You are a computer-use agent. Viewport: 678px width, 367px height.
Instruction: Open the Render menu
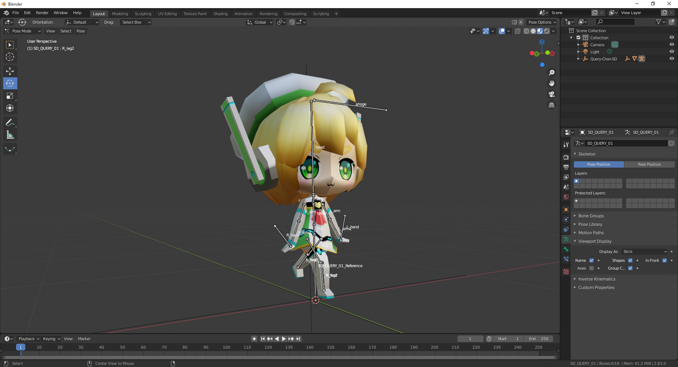pyautogui.click(x=42, y=13)
